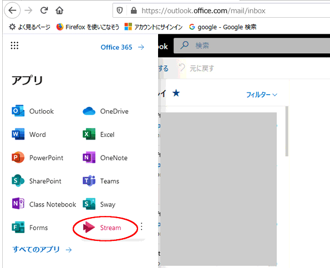Open Excel app
330x268 pixels.
[99, 135]
